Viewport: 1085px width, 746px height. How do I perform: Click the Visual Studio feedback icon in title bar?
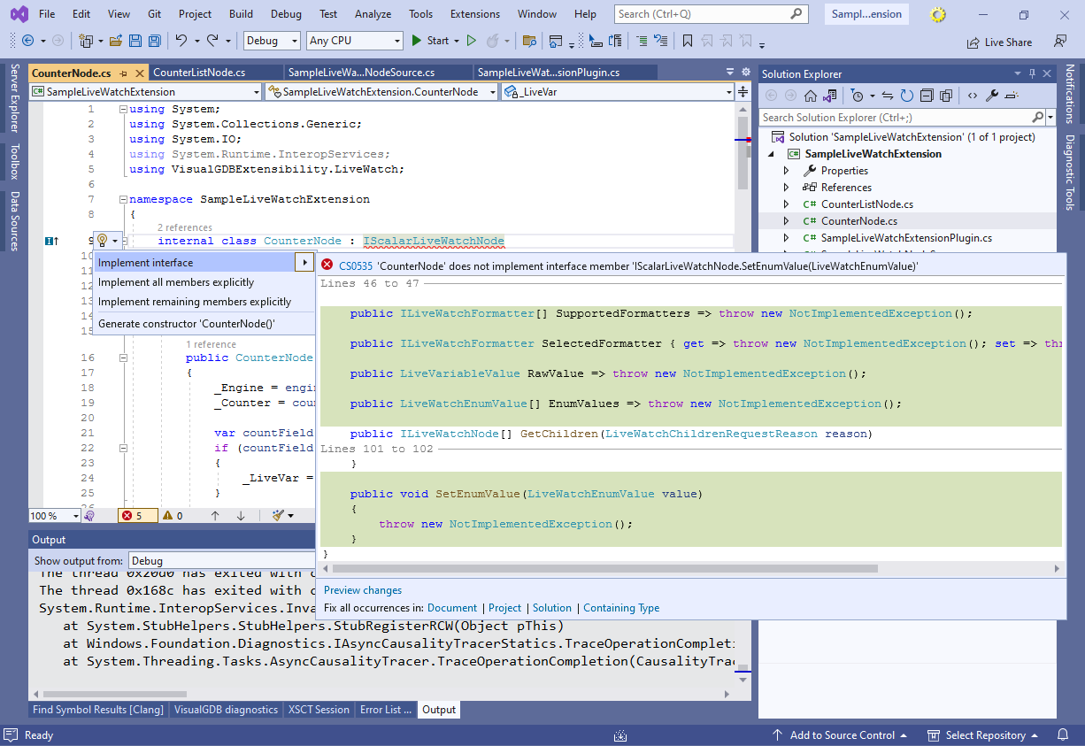1060,41
